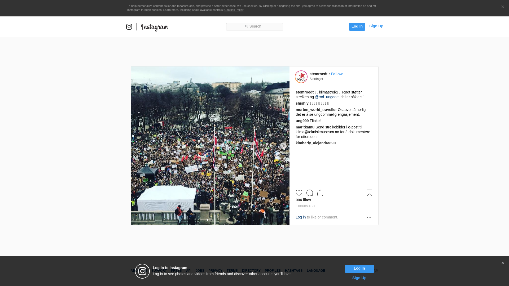
Task: Dismiss the cookie notice banner
Action: coord(503,7)
